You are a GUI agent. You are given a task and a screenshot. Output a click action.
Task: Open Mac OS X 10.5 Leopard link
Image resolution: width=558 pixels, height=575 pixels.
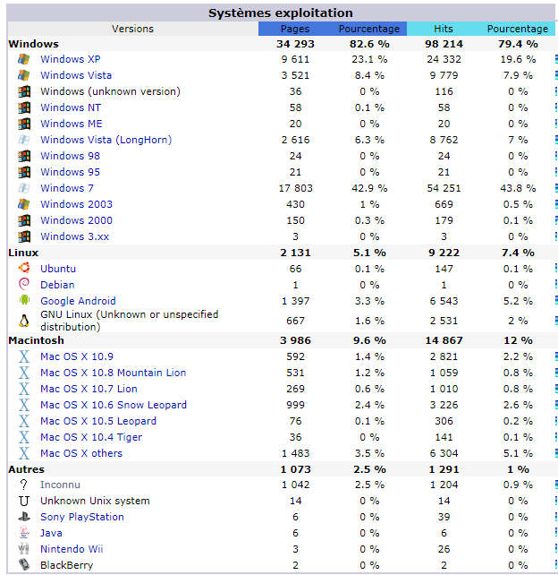click(98, 421)
